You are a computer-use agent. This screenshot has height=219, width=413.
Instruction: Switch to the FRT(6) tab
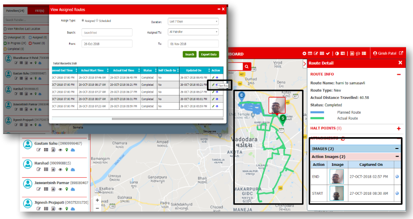(x=40, y=11)
